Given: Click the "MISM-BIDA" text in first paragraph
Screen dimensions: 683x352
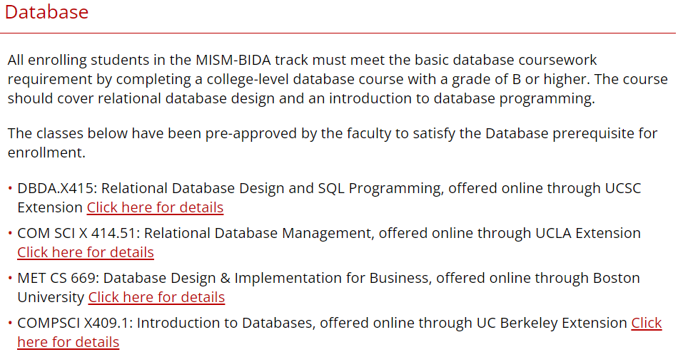Looking at the screenshot, I should tap(233, 60).
